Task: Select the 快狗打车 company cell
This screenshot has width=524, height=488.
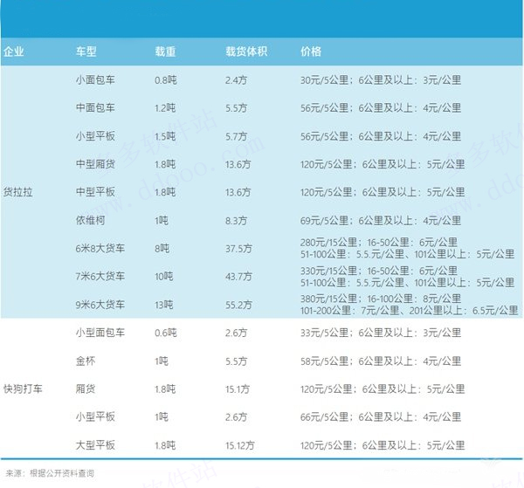Action: point(23,388)
